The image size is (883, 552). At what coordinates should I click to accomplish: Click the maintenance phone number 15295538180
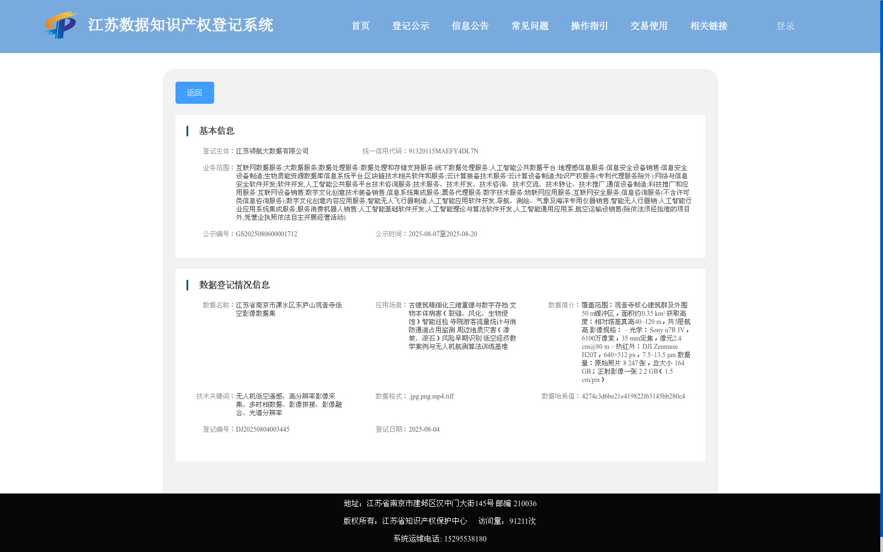pyautogui.click(x=465, y=538)
